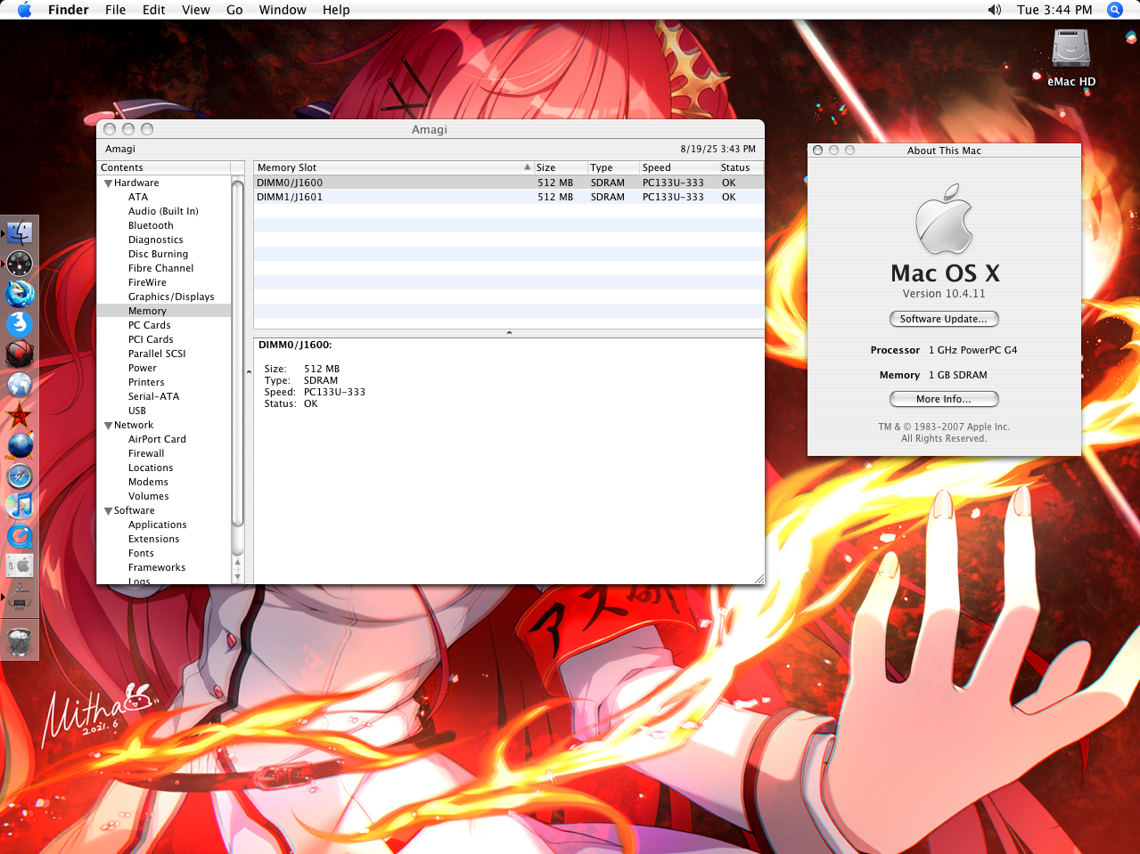1140x854 pixels.
Task: Open the Dashboard gauge icon in the dock
Action: click(20, 264)
